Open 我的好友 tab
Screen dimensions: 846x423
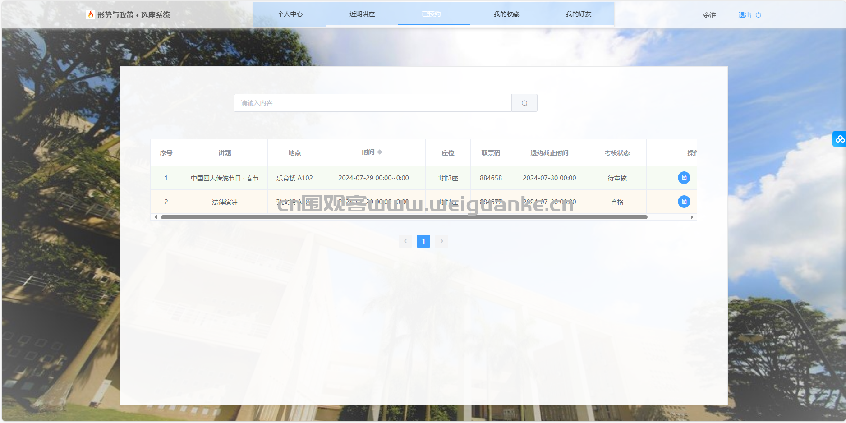click(578, 14)
